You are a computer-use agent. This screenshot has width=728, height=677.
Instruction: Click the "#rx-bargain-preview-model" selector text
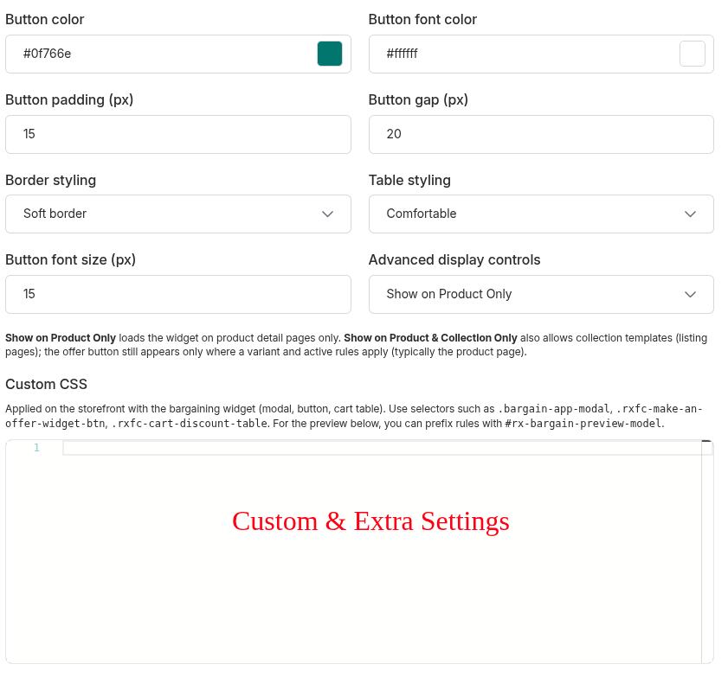(x=583, y=424)
